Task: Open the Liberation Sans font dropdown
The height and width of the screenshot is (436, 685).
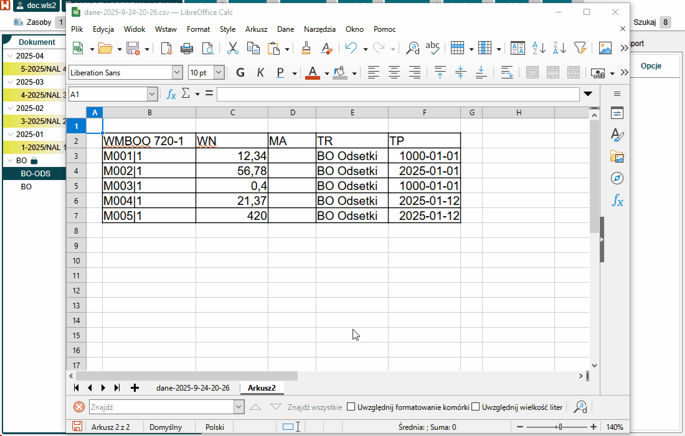Action: point(177,73)
